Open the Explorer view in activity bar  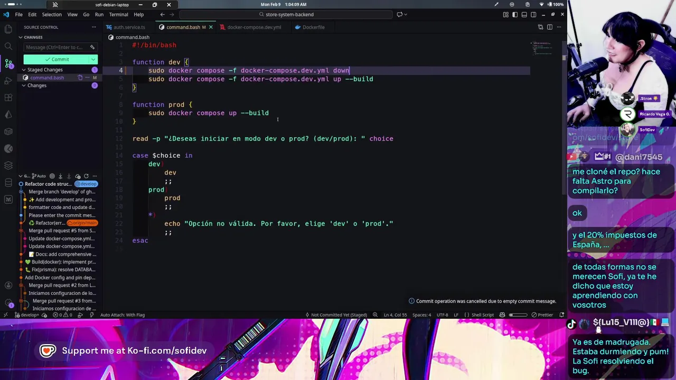(x=8, y=30)
